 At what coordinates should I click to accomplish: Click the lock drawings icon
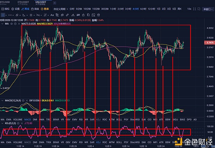[83, 15]
